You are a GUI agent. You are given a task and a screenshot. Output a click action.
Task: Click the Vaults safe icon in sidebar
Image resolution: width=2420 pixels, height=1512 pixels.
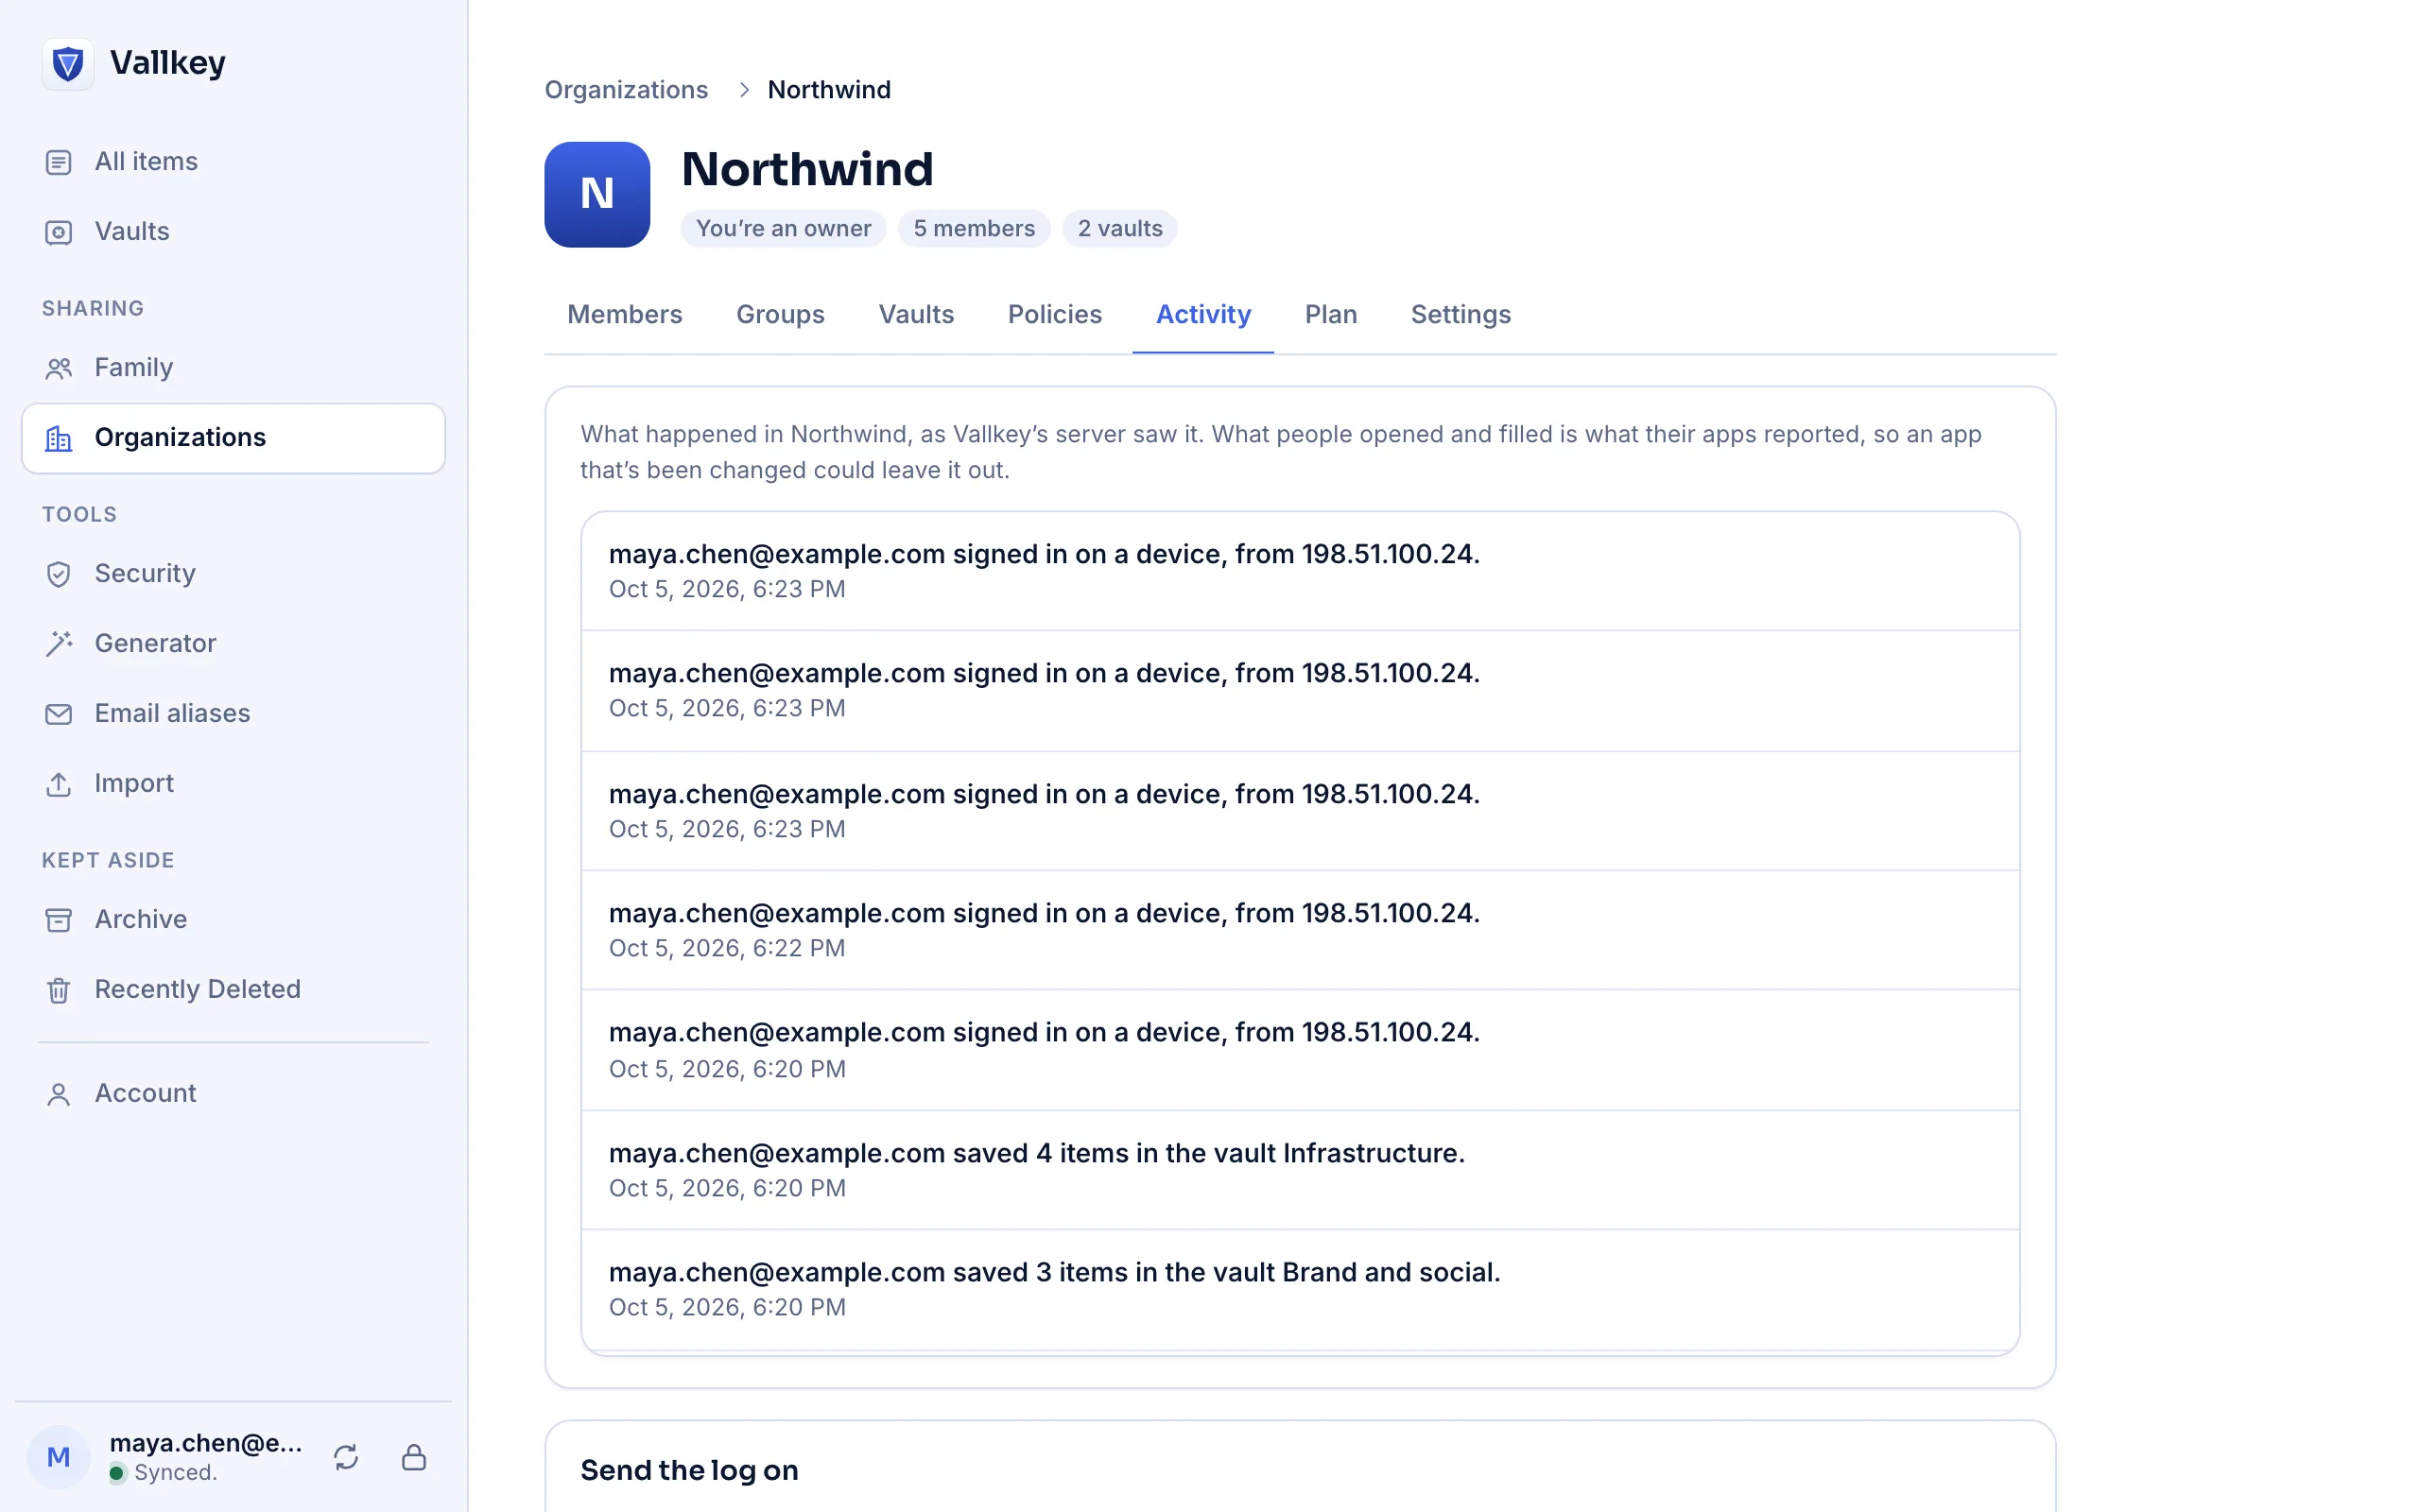pyautogui.click(x=59, y=232)
